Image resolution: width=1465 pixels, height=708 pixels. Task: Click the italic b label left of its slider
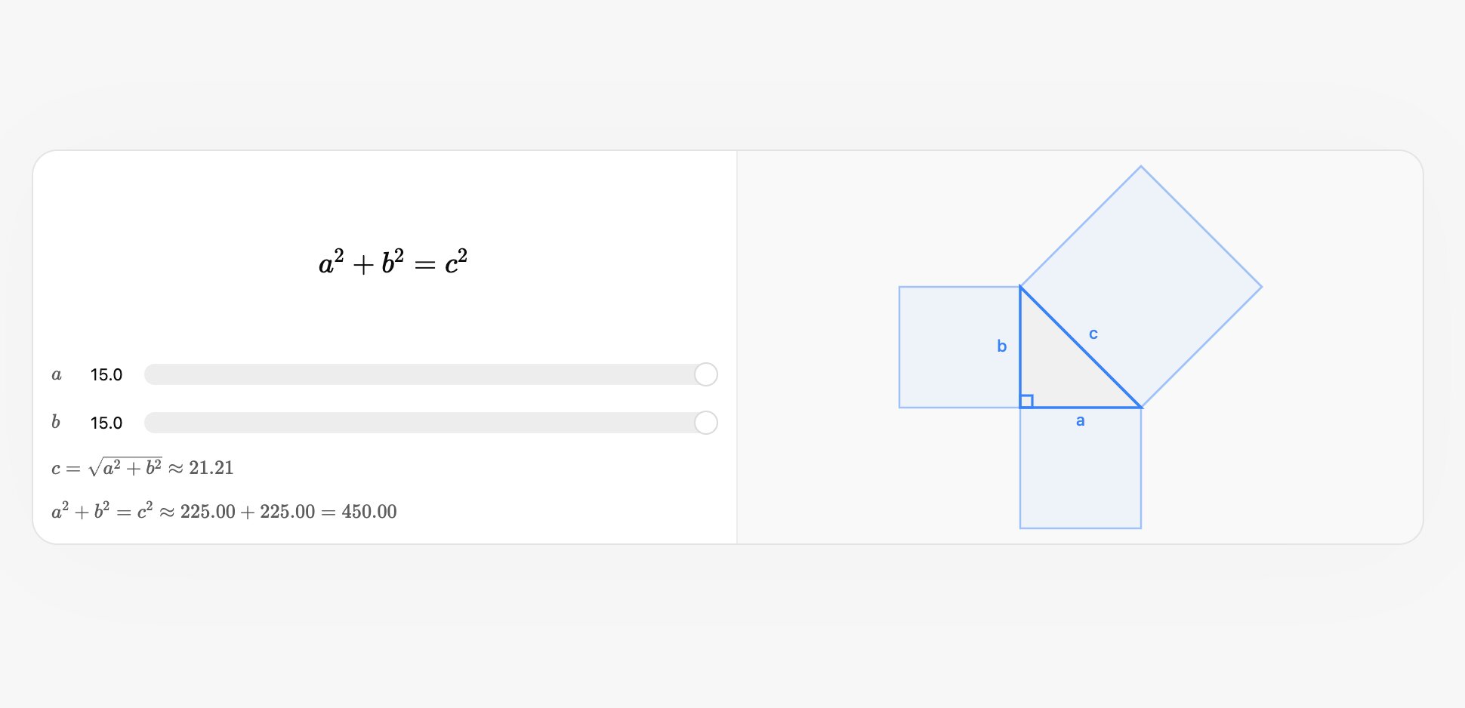[x=56, y=423]
